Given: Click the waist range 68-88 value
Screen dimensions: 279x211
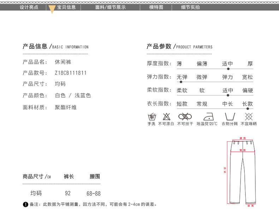Looking at the screenshot, I should [x=93, y=193].
